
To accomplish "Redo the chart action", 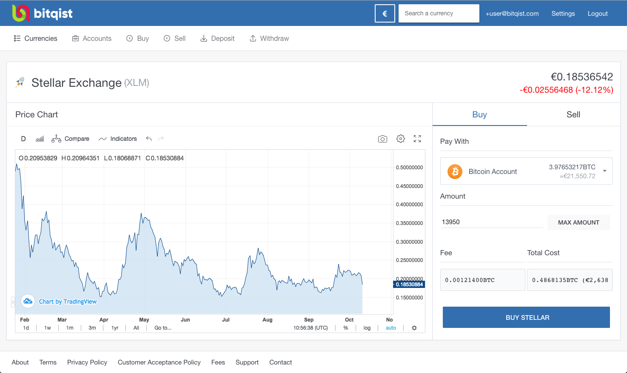I will click(161, 139).
